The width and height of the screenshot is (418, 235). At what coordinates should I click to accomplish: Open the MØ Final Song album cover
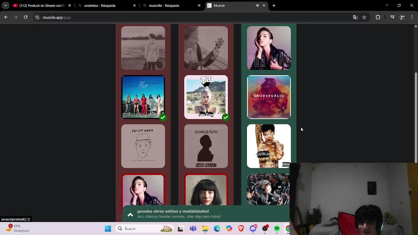click(206, 97)
